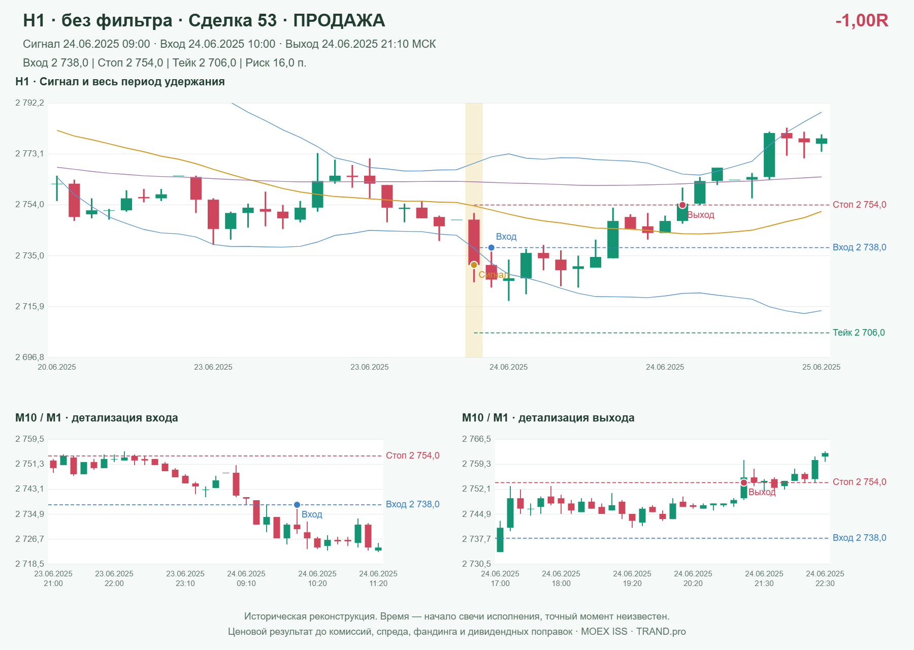
Task: Click the 'Вход 2 738,0' label in the exit detail chart
Action: (859, 538)
